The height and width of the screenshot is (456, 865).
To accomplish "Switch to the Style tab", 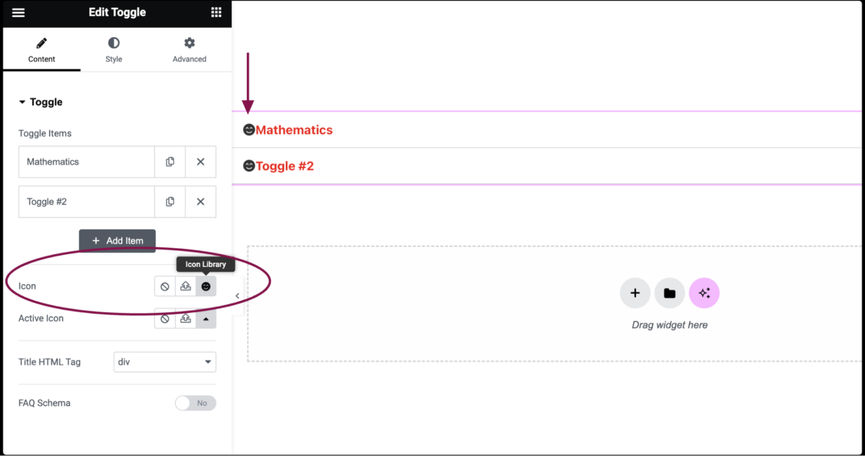I will click(x=114, y=50).
